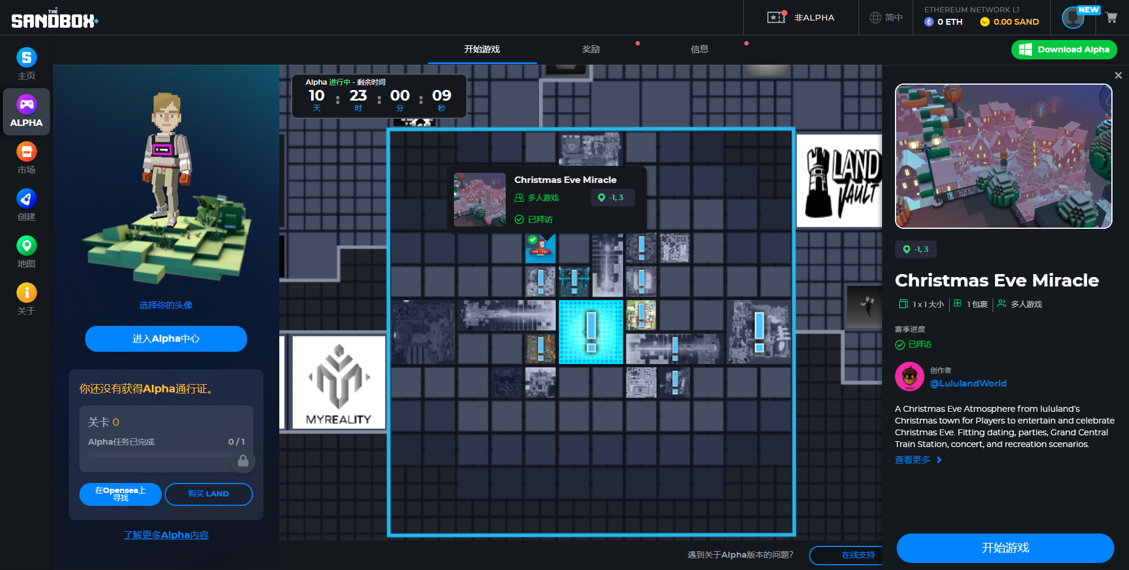This screenshot has height=570, width=1129.
Task: Click the tooltip thumbnail for Christmas Eve Miracle
Action: tap(480, 199)
